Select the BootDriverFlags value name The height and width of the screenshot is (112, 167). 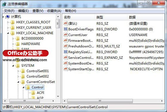click(x=81, y=29)
